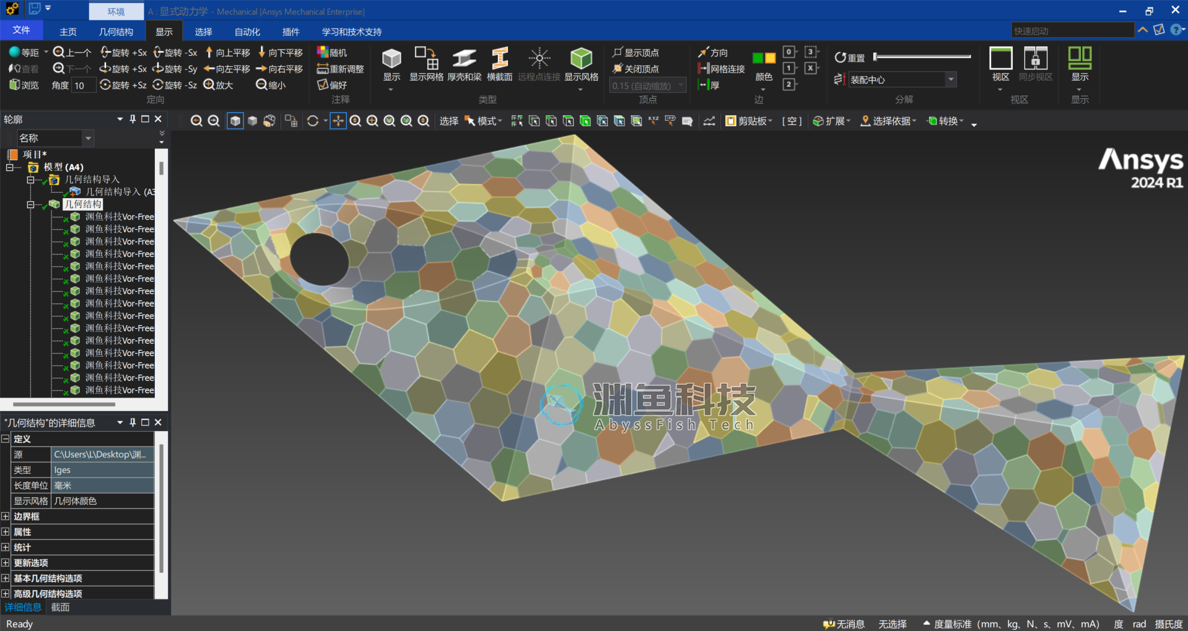Screen dimensions: 1188x631
Task: Open the 装配中心 explode dropdown
Action: [x=950, y=79]
